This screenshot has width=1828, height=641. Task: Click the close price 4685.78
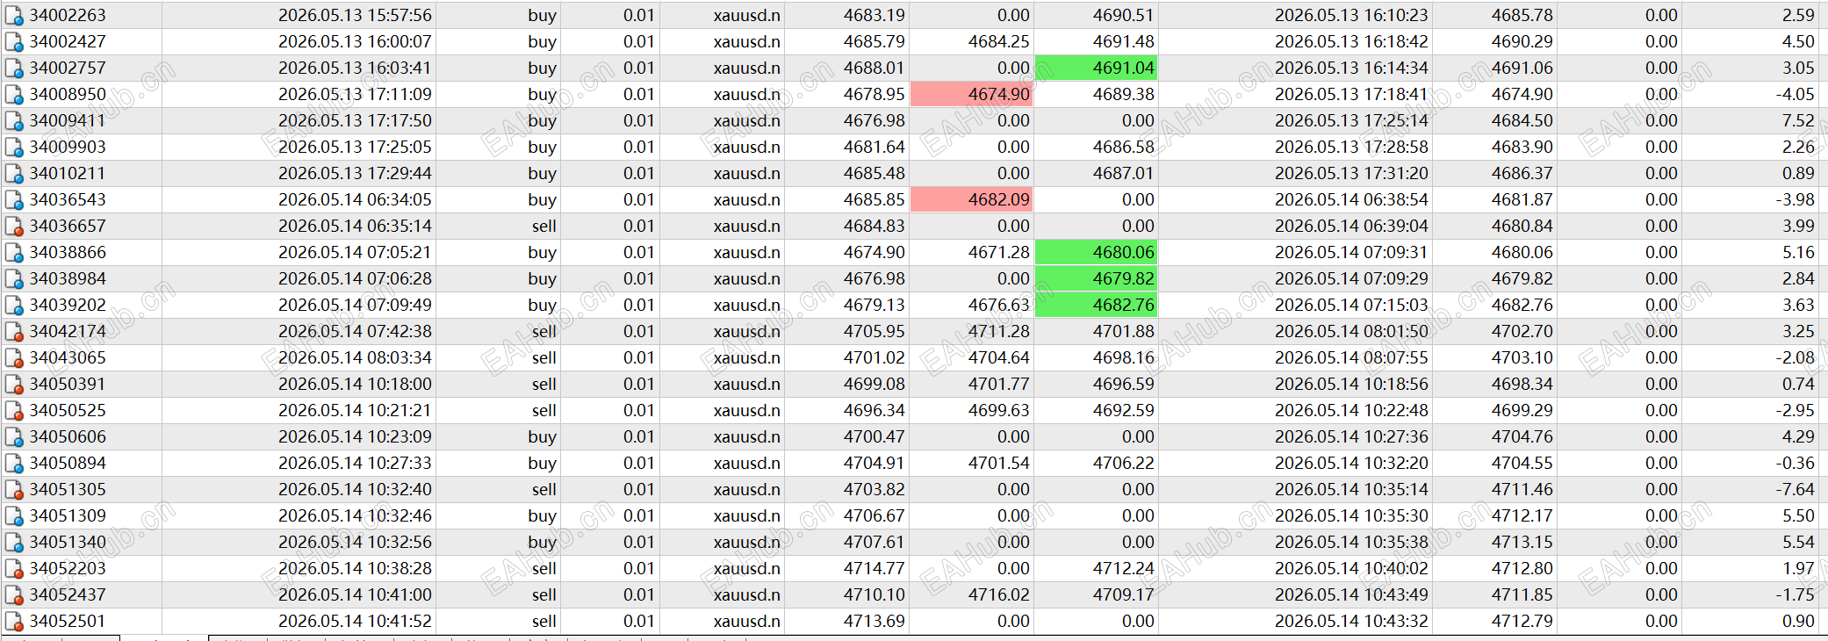1522,15
